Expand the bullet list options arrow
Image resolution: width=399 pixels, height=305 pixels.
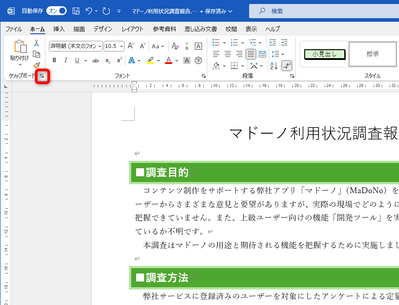[x=225, y=42]
